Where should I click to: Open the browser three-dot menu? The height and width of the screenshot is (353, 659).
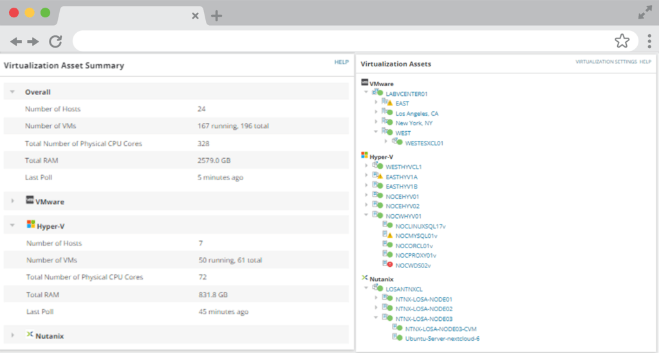click(649, 42)
